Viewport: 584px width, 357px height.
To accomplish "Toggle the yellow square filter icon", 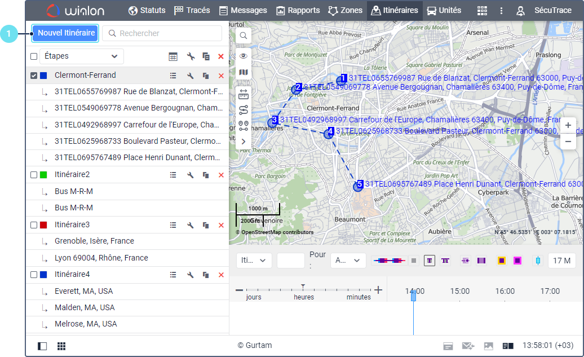I will (x=502, y=261).
